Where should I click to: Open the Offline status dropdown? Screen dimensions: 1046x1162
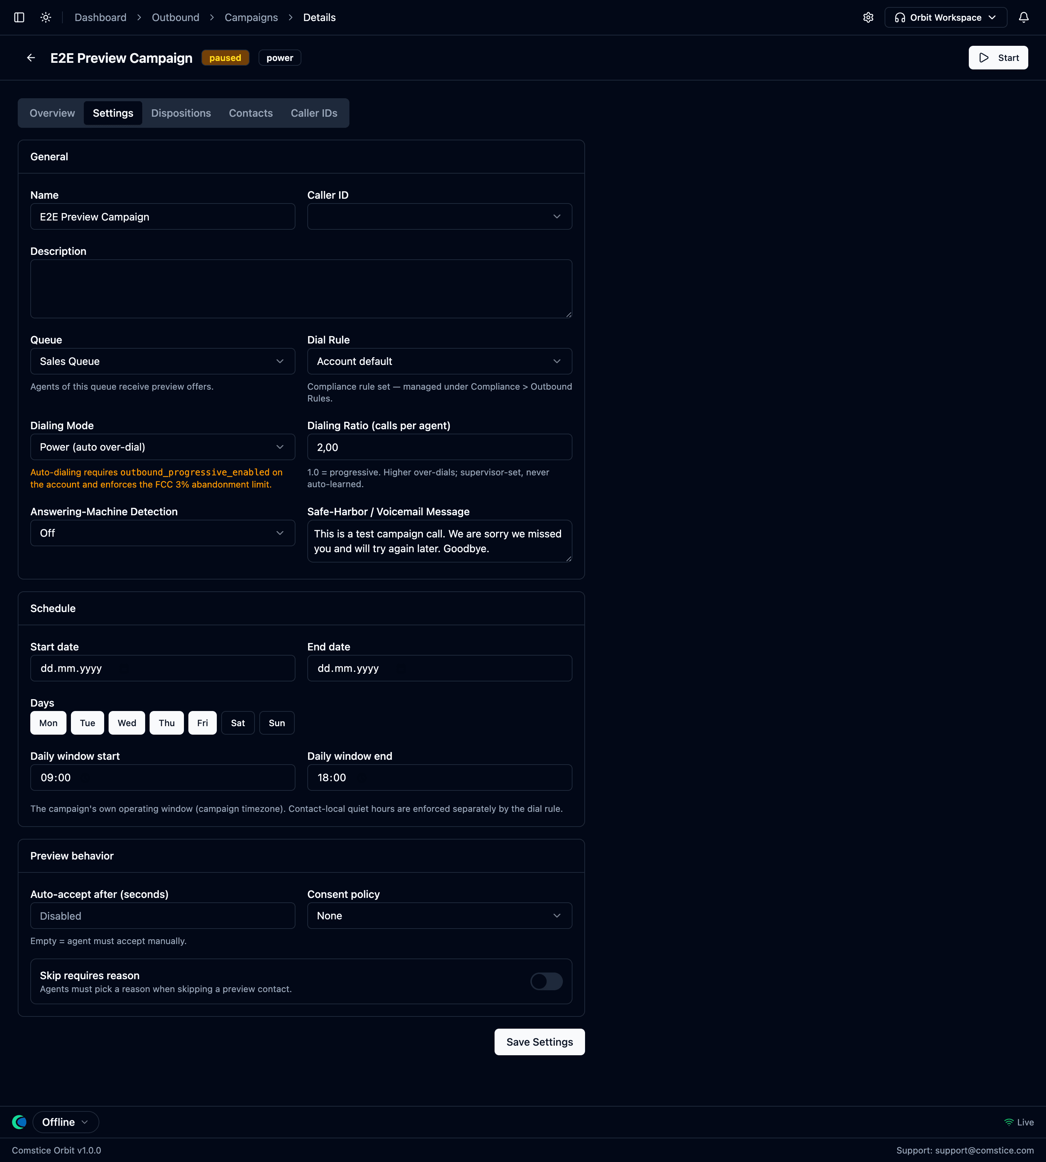click(65, 1122)
